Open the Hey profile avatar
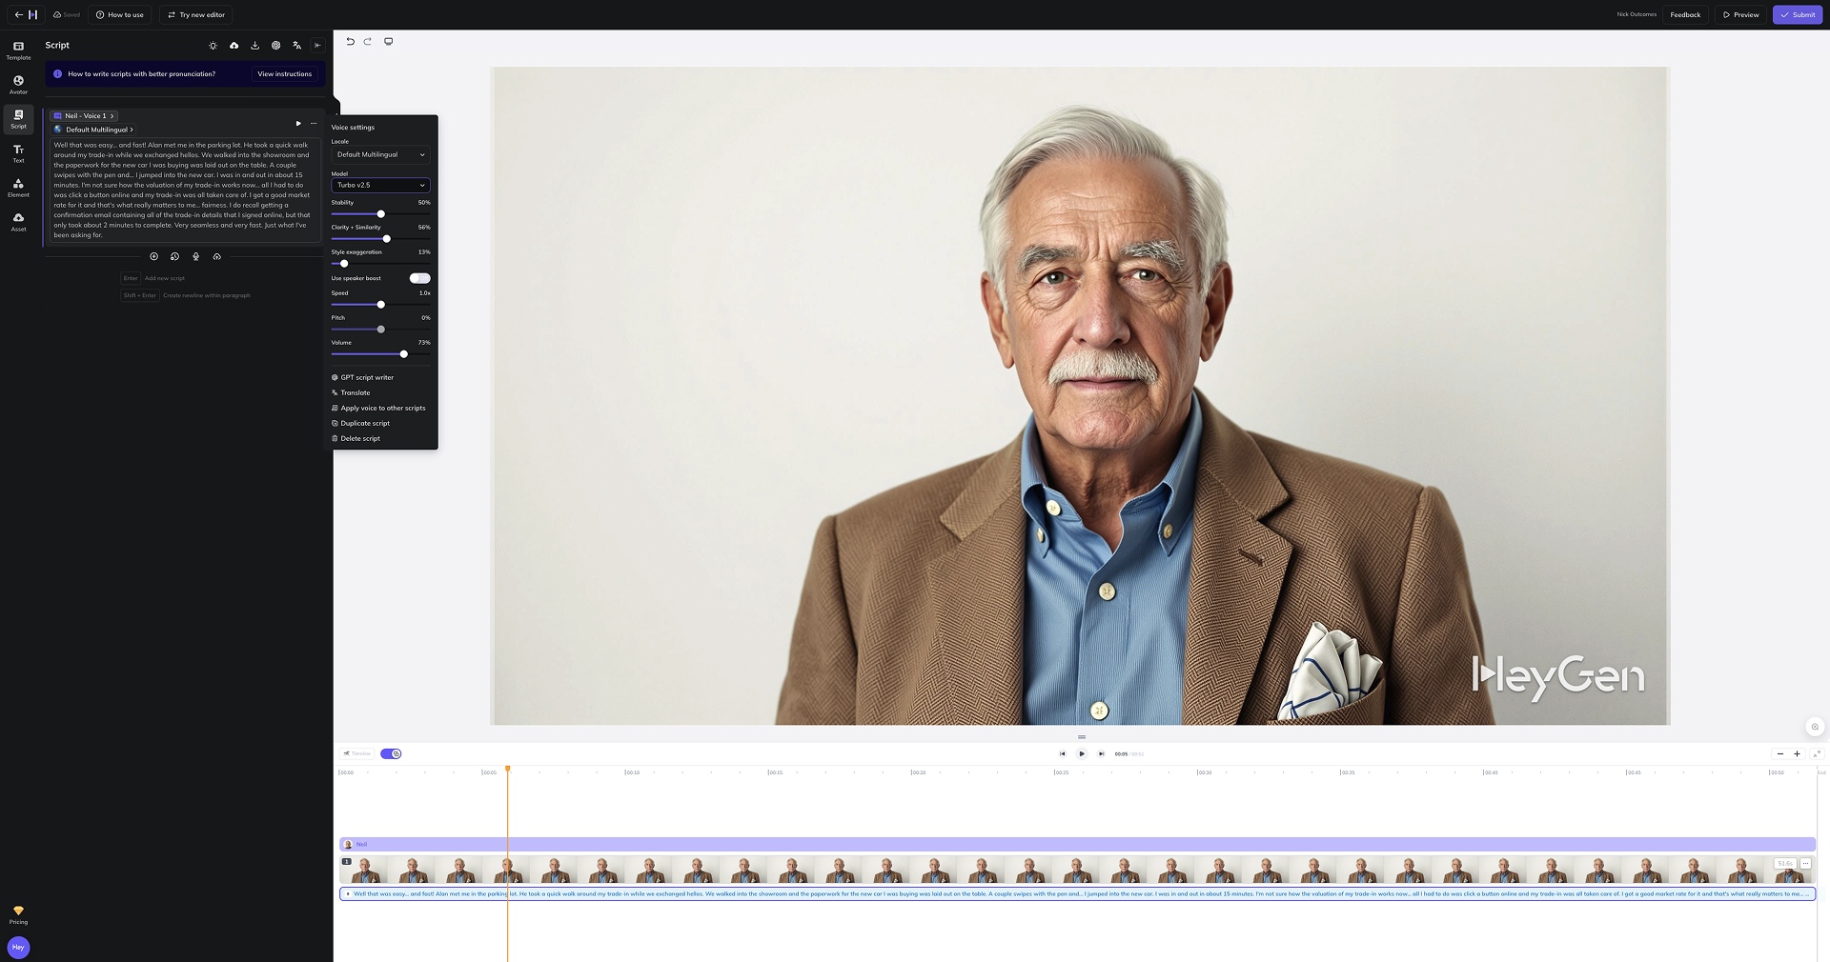 [x=18, y=947]
